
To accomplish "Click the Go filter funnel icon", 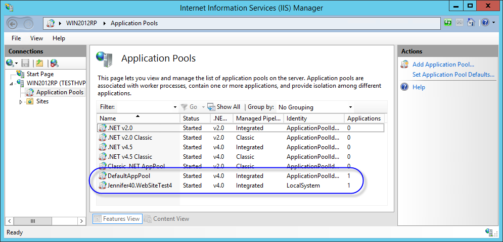I will click(x=184, y=107).
